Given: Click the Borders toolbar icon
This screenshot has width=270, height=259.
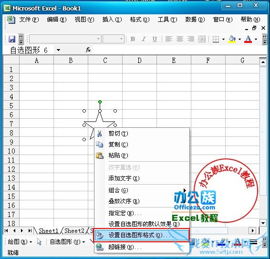Looking at the screenshot, I should click(216, 39).
